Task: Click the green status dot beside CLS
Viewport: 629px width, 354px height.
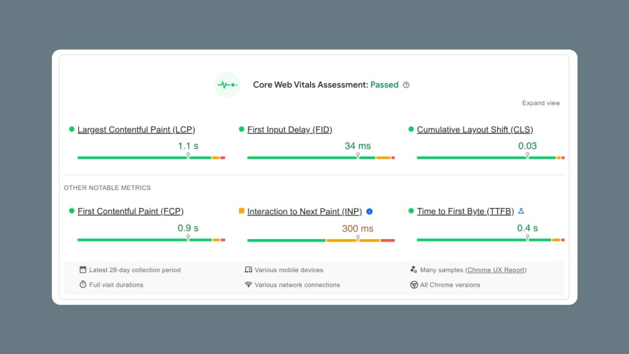Action: 411,130
